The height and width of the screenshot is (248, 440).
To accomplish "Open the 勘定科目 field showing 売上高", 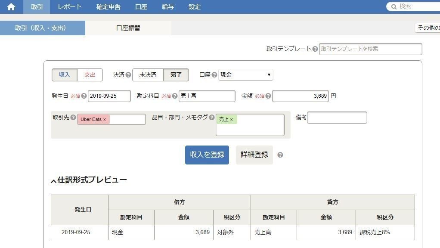I will (x=207, y=96).
